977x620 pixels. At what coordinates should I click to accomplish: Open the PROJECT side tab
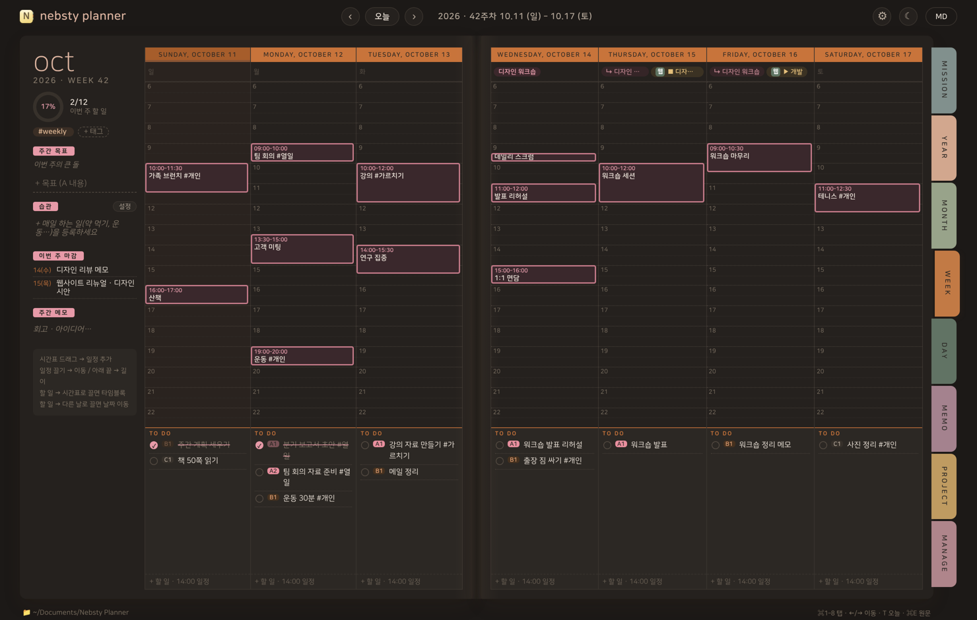click(x=944, y=486)
